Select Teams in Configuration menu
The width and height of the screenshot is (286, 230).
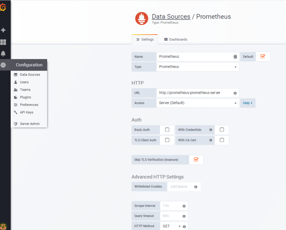[29, 90]
